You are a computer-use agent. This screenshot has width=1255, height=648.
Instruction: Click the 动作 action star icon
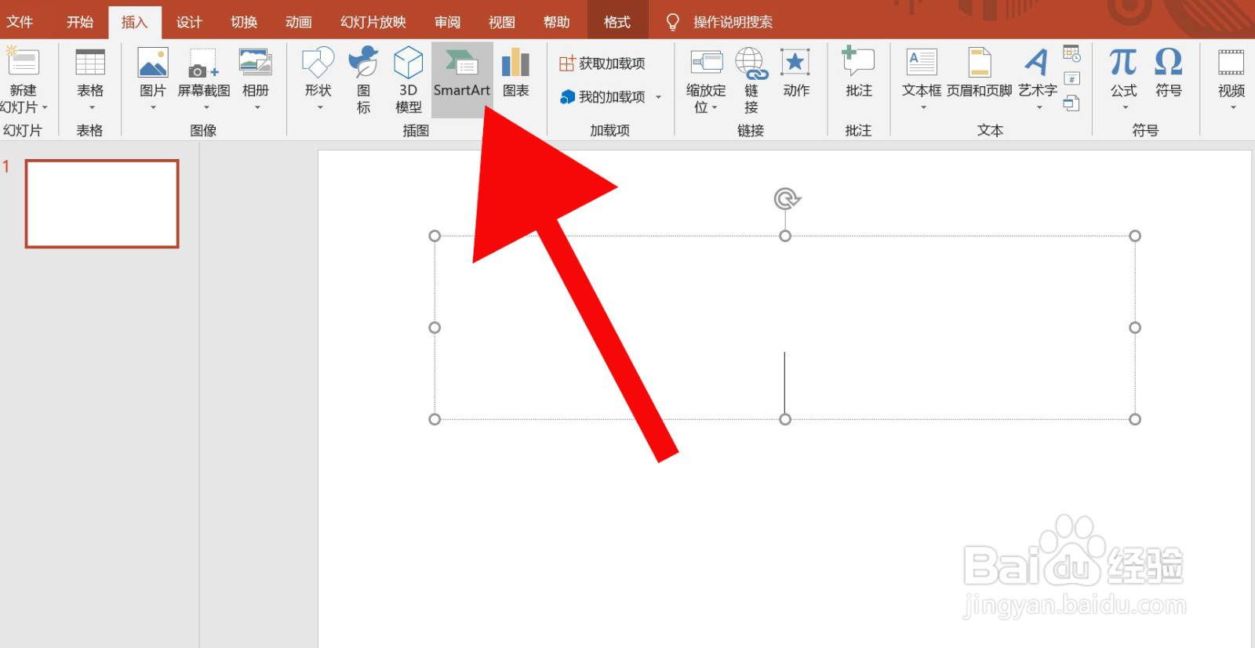(795, 62)
